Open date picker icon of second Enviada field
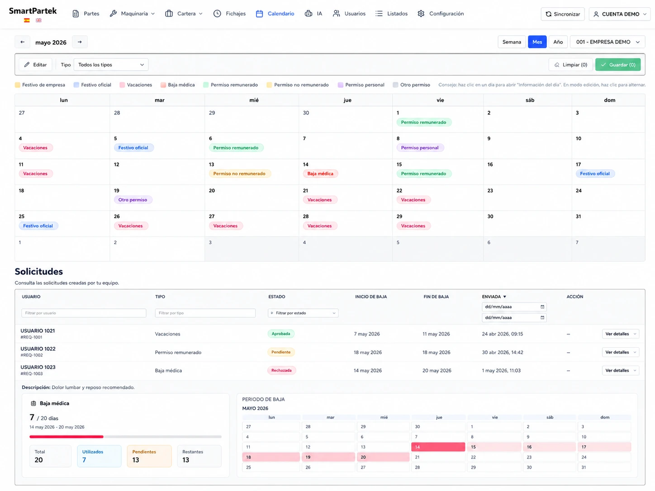655x491 pixels. pyautogui.click(x=542, y=317)
